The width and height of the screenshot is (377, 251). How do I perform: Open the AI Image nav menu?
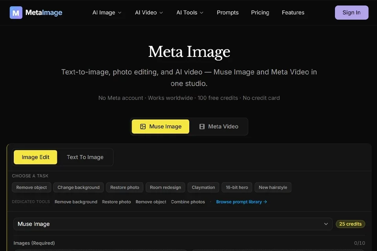tap(107, 13)
